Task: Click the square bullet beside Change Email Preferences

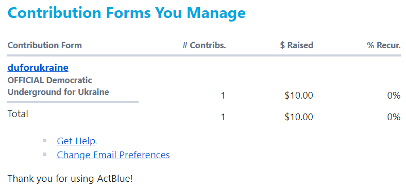Action: click(44, 154)
